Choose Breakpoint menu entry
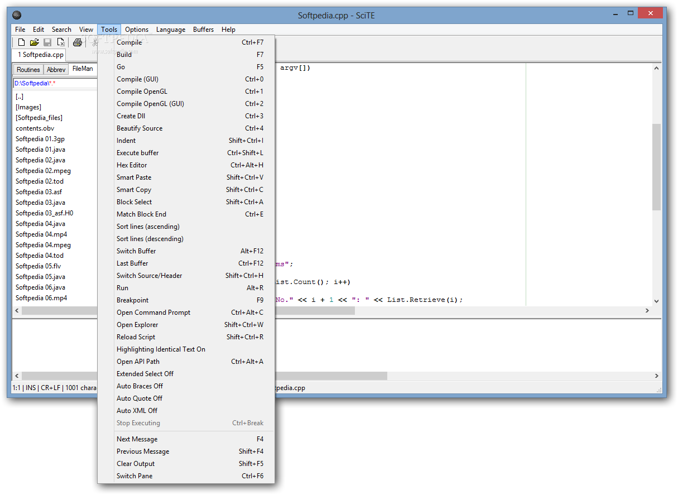The image size is (678, 495). tap(186, 300)
